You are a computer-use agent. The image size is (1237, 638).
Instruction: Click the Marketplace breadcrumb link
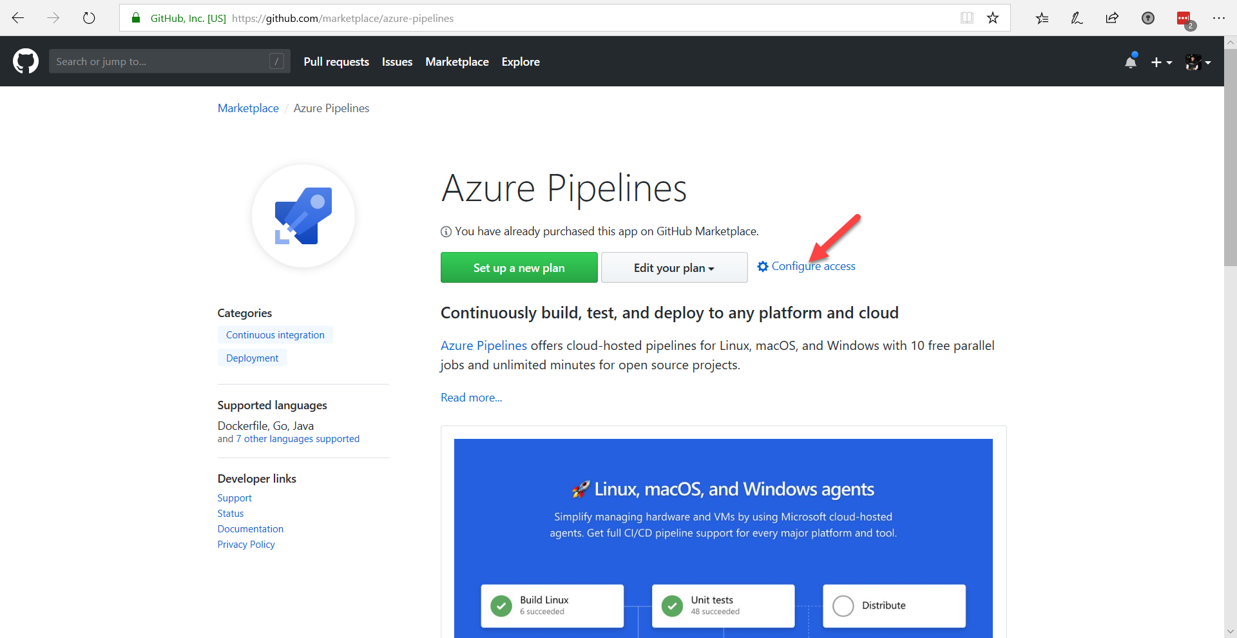pyautogui.click(x=248, y=108)
